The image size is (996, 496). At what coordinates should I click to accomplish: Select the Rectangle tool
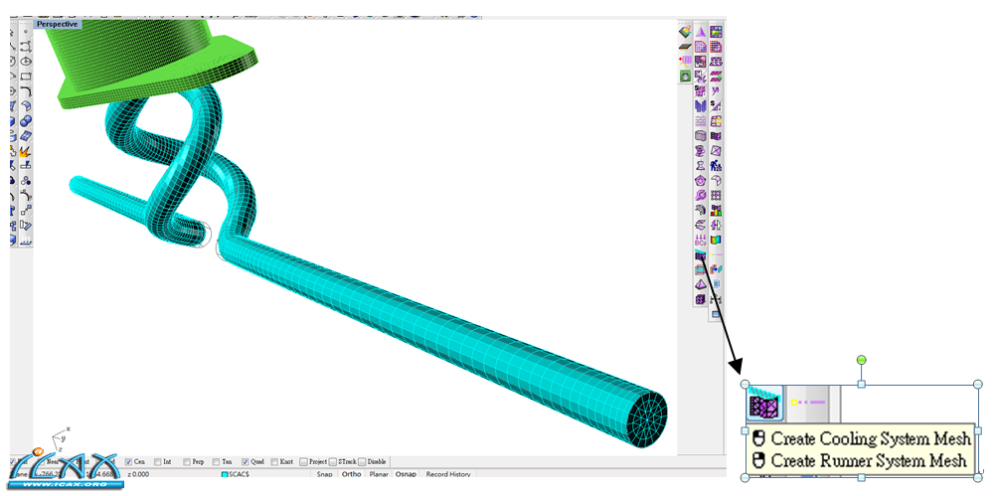[x=26, y=76]
